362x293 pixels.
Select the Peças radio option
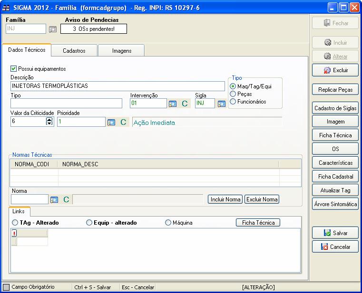[x=233, y=94]
